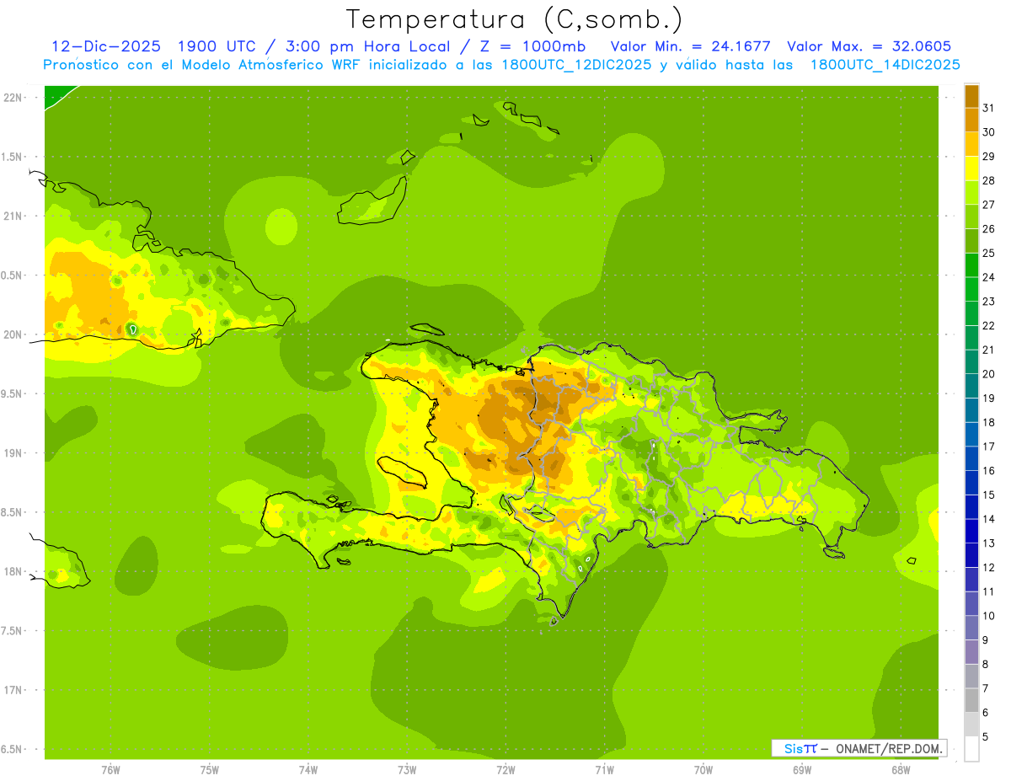The image size is (1011, 781).
Task: Pick the purple swatch between 8 and 9
Action: [x=971, y=652]
